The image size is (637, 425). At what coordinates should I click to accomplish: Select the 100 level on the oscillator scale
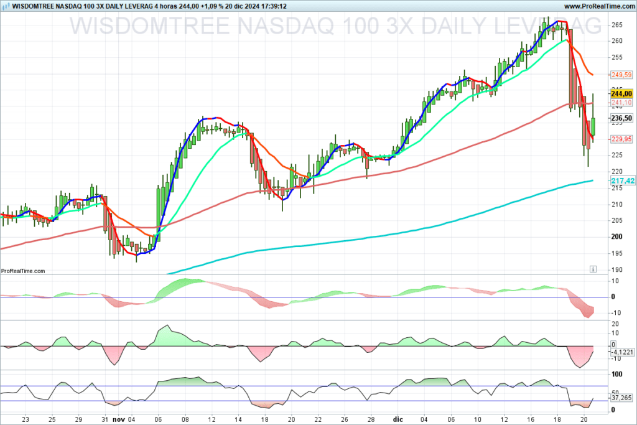tap(616, 374)
